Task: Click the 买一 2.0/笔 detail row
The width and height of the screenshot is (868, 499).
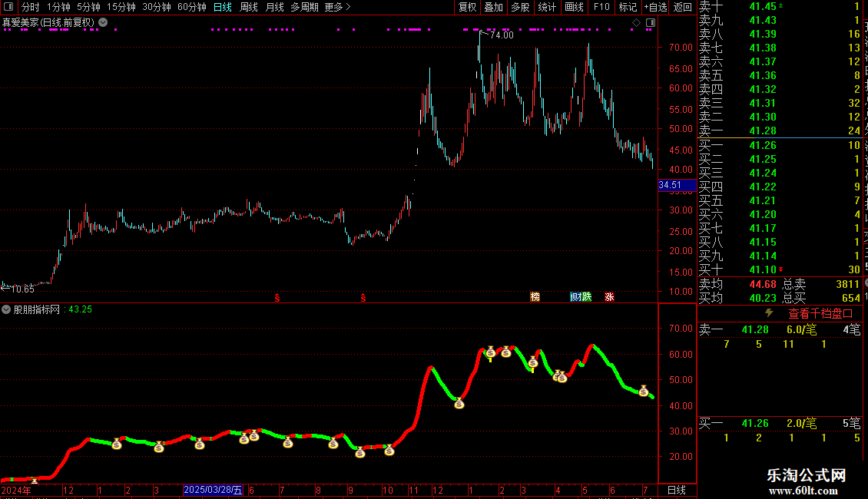Action: (x=780, y=423)
